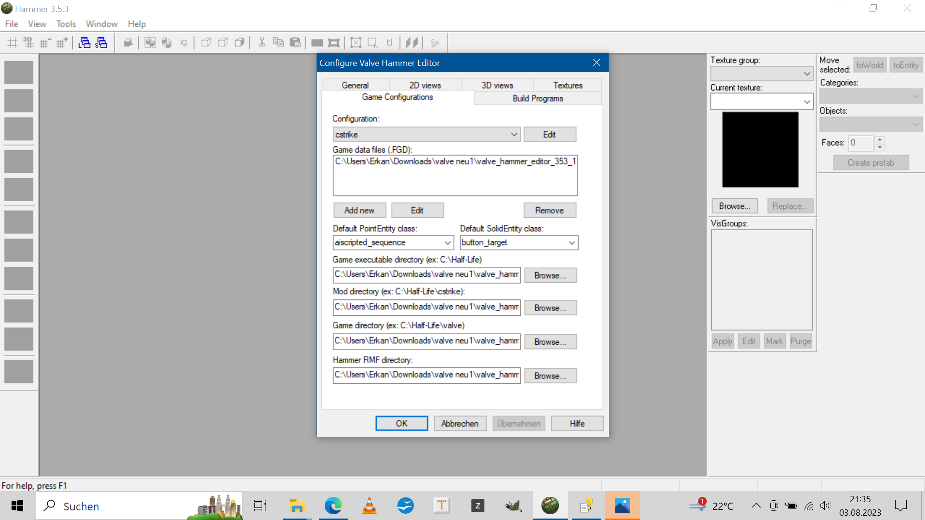Open the Texture group dropdown
This screenshot has width=925, height=520.
762,74
